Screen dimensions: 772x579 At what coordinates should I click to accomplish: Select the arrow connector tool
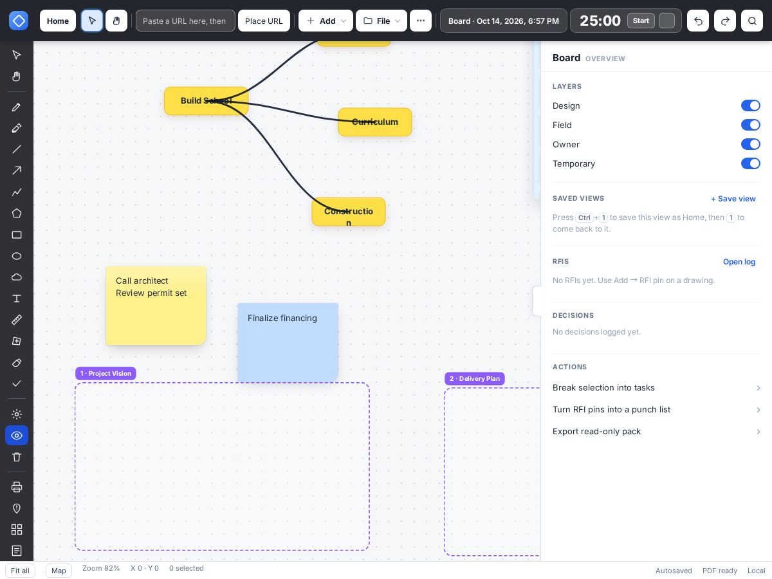(17, 170)
